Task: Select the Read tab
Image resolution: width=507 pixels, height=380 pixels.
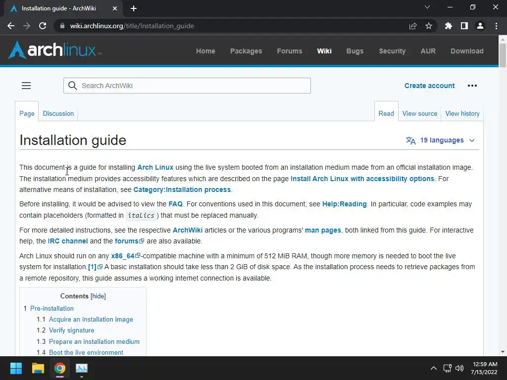Action: [x=386, y=113]
